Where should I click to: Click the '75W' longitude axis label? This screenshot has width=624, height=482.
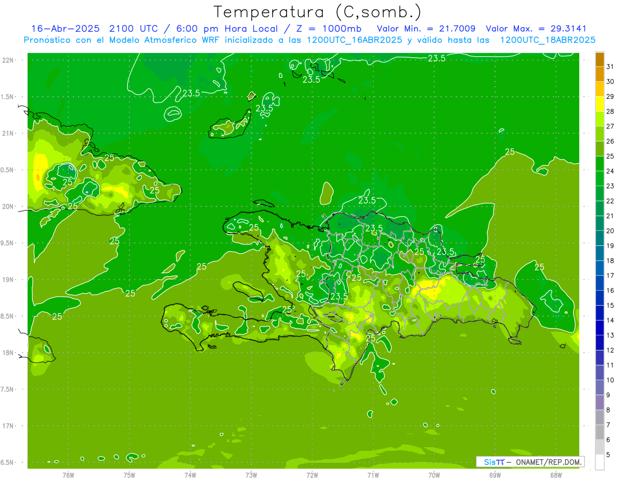pos(129,475)
